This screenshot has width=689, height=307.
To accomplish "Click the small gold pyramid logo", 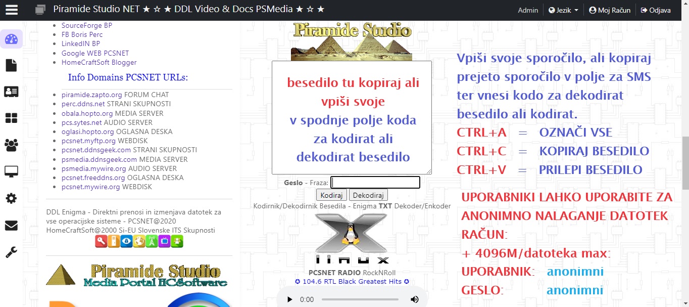I will pos(61,275).
